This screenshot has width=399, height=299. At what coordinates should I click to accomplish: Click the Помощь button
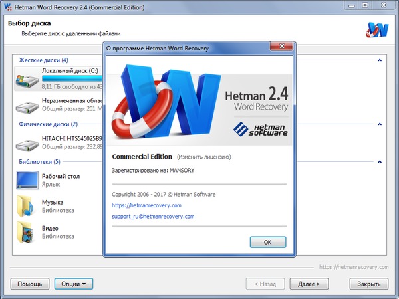pos(29,284)
